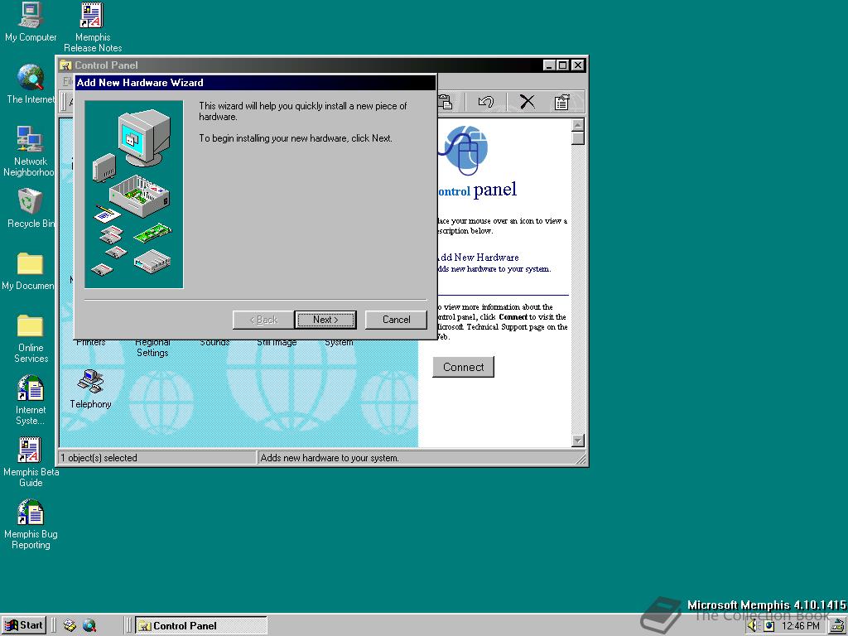Click the System label in Control Panel
The width and height of the screenshot is (848, 636).
(339, 342)
